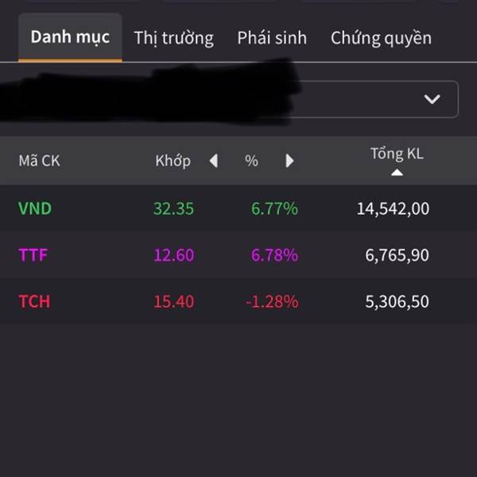Click the left arrow beside the % column
477x477 pixels.
214,161
